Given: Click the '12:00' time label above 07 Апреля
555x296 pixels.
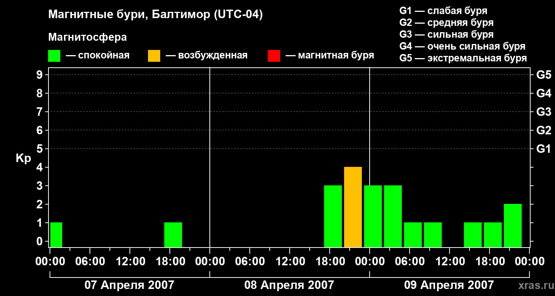Looking at the screenshot, I should [130, 262].
